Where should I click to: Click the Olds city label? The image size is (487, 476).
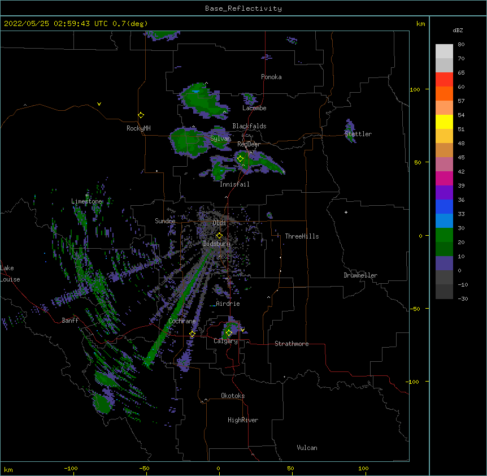(219, 223)
